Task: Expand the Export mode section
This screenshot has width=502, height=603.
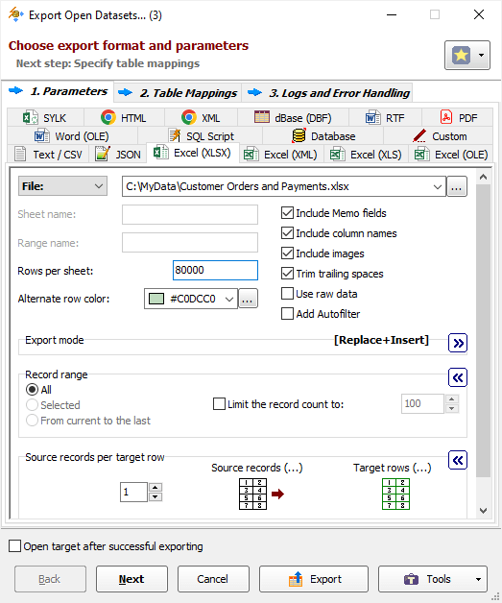Action: (x=458, y=343)
